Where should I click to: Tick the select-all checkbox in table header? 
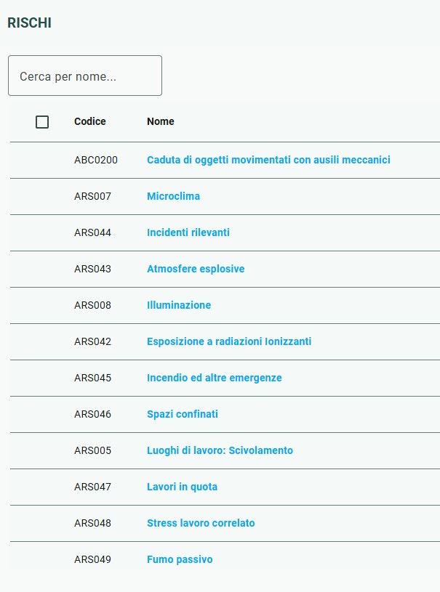tap(42, 122)
